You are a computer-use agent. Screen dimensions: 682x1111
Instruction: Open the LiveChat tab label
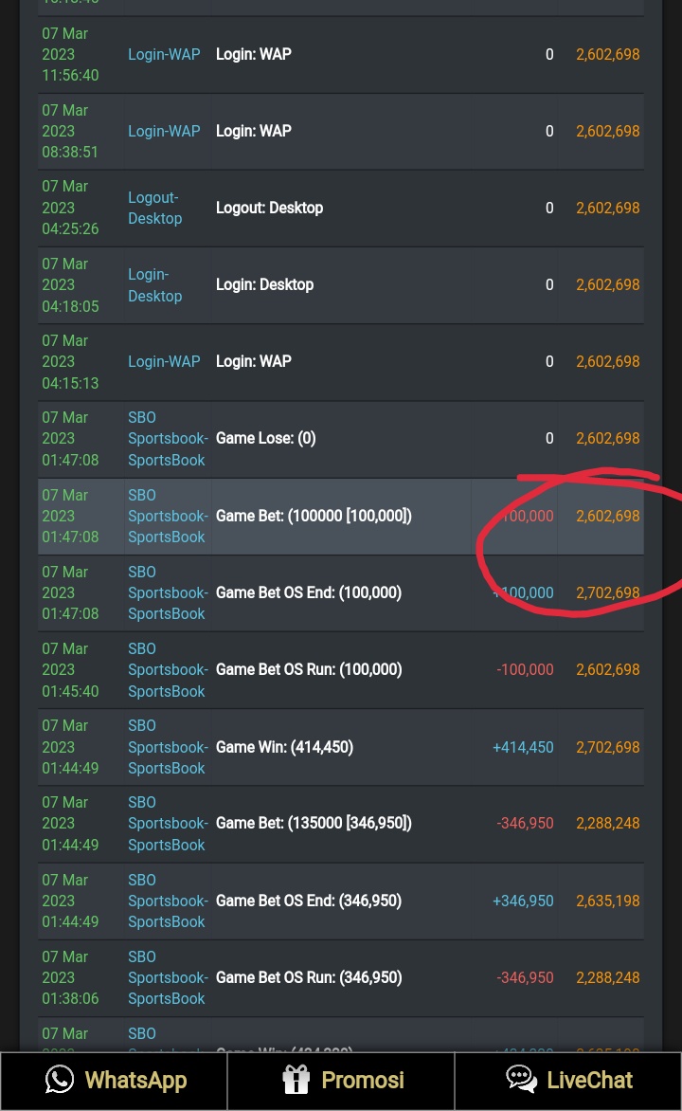pyautogui.click(x=589, y=1081)
